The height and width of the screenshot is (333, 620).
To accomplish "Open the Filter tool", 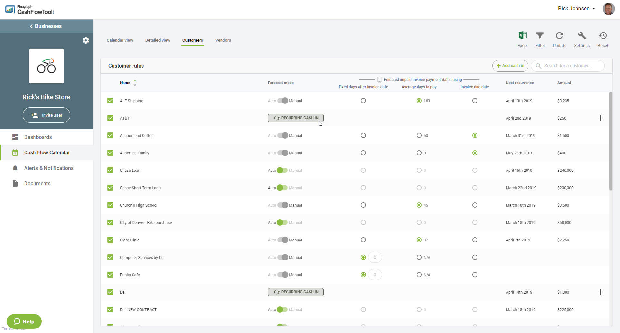I will [540, 40].
